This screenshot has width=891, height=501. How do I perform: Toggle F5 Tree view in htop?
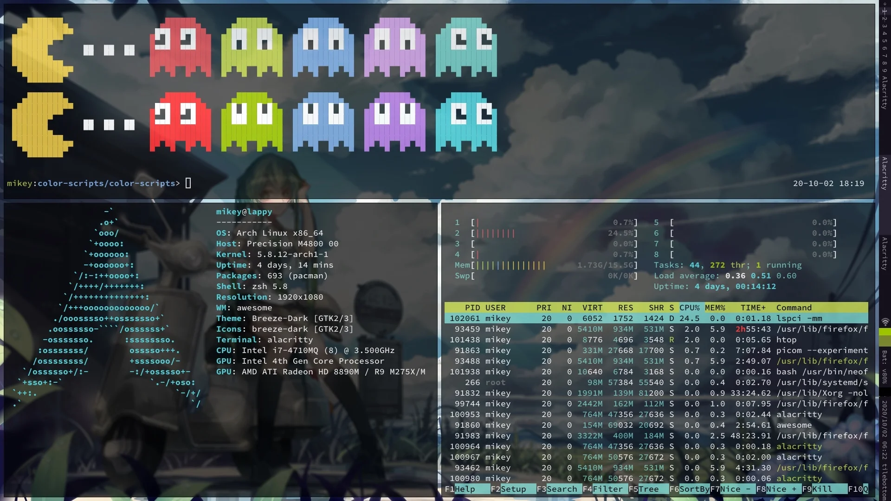coord(648,489)
